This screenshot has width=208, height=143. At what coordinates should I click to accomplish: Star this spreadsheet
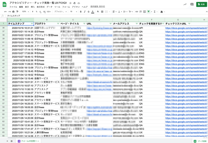(70, 3)
